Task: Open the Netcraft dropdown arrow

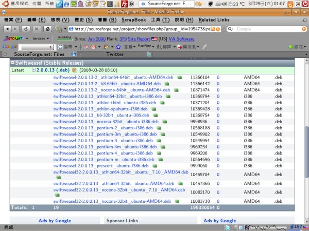Action: click(27, 38)
